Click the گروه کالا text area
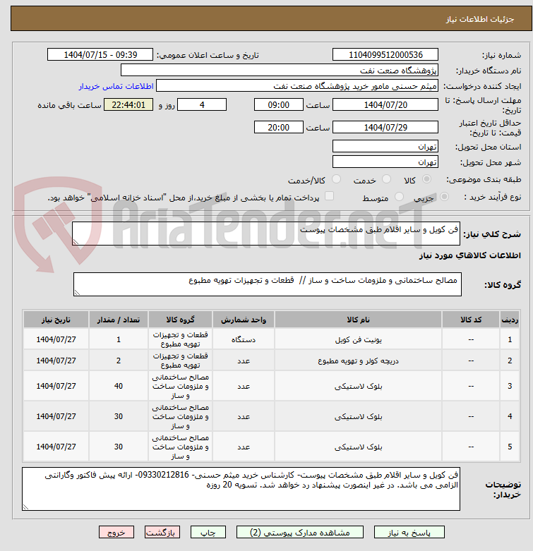The image size is (533, 551). coord(267,284)
